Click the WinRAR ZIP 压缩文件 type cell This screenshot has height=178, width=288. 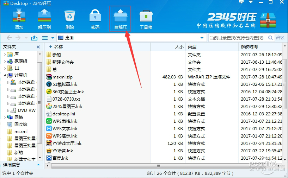(x=209, y=77)
